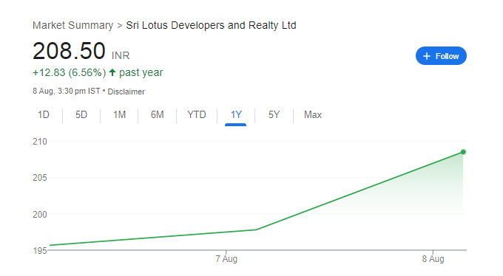Click the INR currency label
The height and width of the screenshot is (276, 503).
coord(121,55)
